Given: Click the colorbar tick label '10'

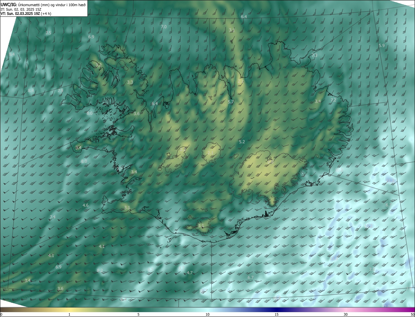Looking at the screenshot, I should tap(207, 314).
